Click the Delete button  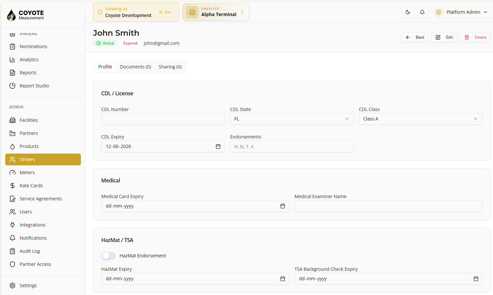475,37
